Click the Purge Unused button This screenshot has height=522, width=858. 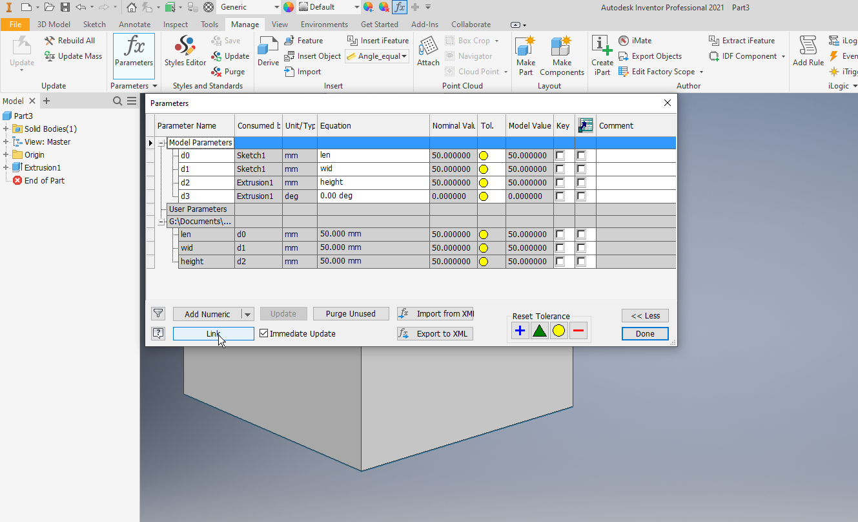(351, 313)
